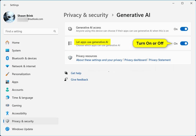196x136 pixels.
Task: Turn off Generative AI access toggle
Action: click(x=184, y=29)
